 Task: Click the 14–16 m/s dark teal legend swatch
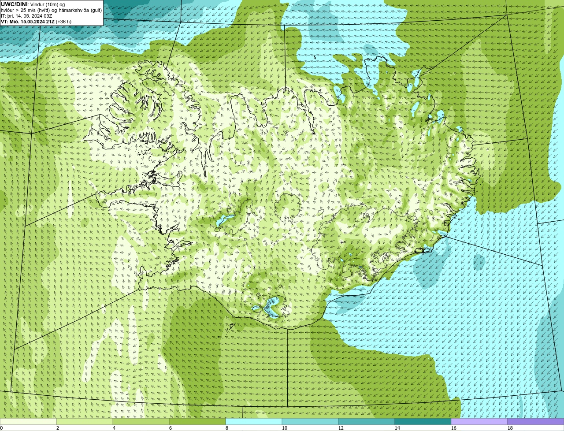(423, 421)
